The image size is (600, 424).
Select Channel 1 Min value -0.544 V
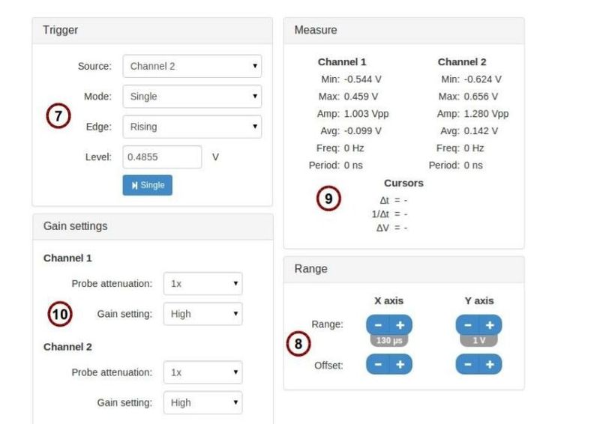point(362,79)
